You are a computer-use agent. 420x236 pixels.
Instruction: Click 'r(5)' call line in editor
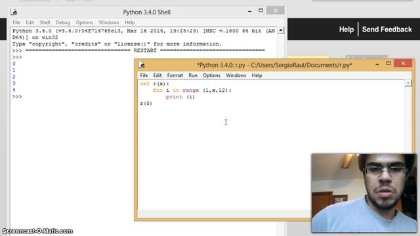(146, 104)
